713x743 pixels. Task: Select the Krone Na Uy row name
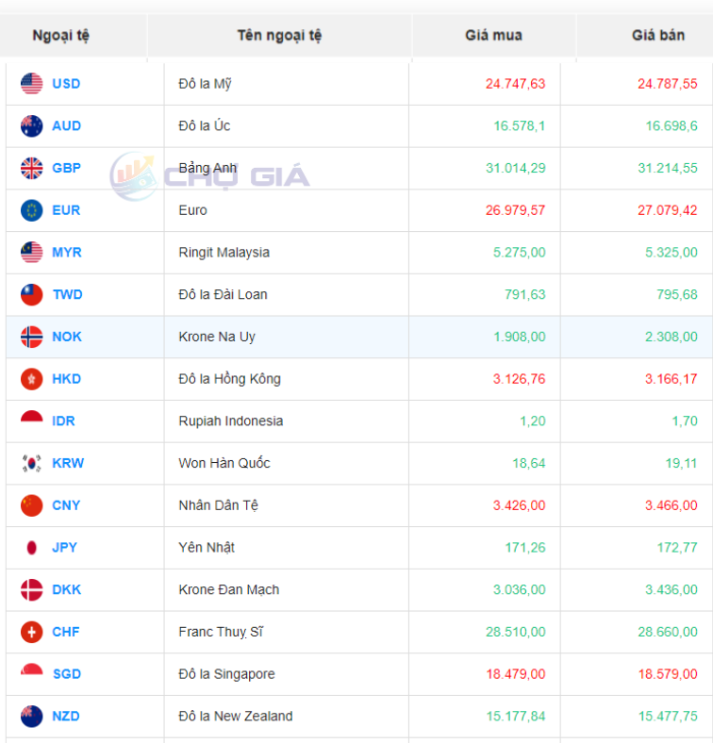tap(217, 337)
